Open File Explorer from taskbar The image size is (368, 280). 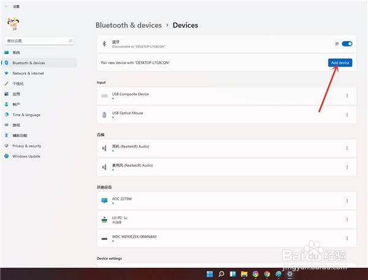point(244,274)
